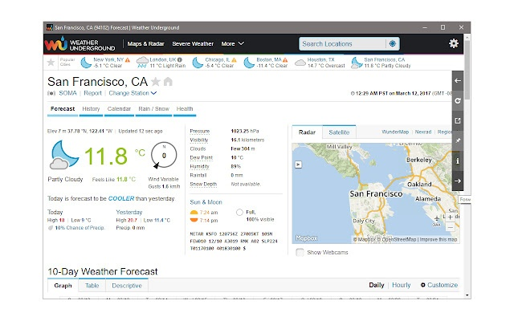Click the open in new window icon
Image resolution: width=514 pixels, height=321 pixels.
point(458,121)
